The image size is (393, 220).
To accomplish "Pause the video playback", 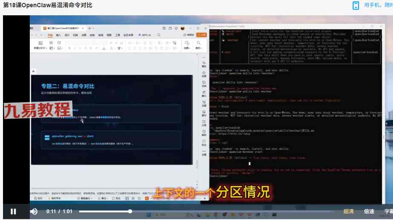I will click(x=13, y=212).
